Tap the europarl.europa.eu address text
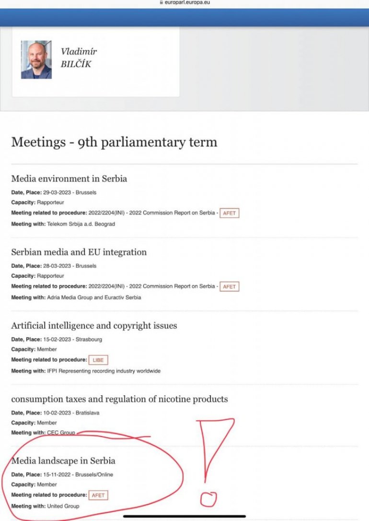Screen dimensions: 369x521 tap(187, 2)
